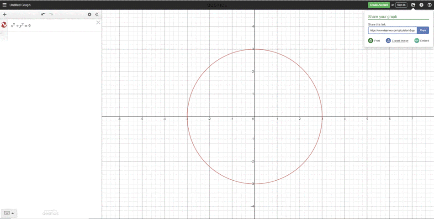
Task: Click the Create Account button
Action: point(379,5)
